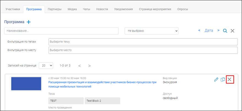The height and width of the screenshot is (111, 242).
Task: Clear filters with the X icon near search
Action: (232, 31)
